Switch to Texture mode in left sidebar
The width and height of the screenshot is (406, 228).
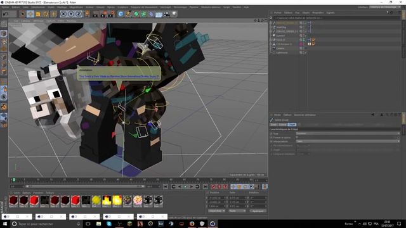(x=4, y=41)
